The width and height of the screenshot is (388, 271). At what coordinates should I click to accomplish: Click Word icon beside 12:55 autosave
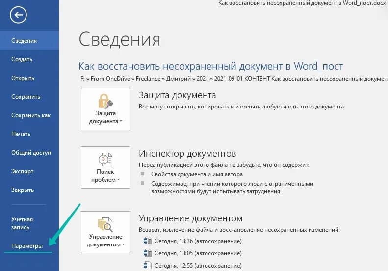click(148, 265)
